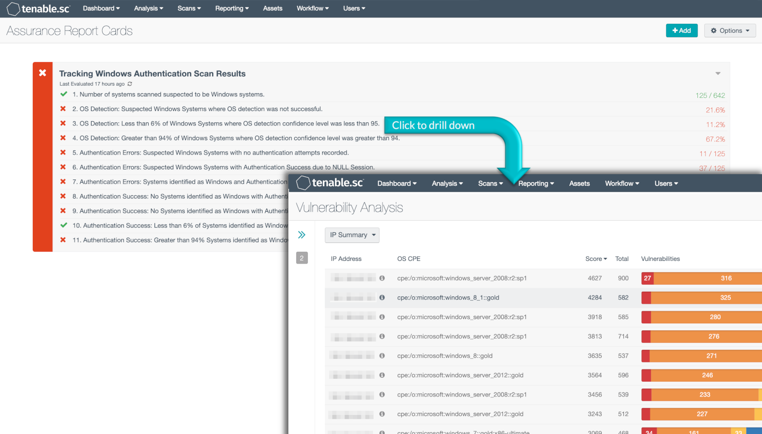Click info icon for the score 3456 row

tap(382, 394)
